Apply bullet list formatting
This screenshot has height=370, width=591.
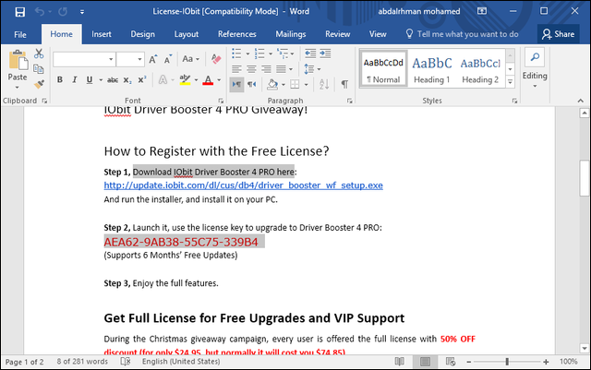click(236, 54)
